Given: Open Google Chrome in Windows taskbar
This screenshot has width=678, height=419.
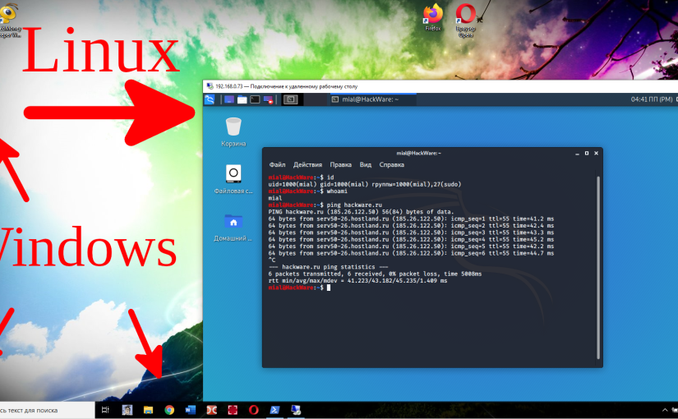Looking at the screenshot, I should click(x=169, y=409).
